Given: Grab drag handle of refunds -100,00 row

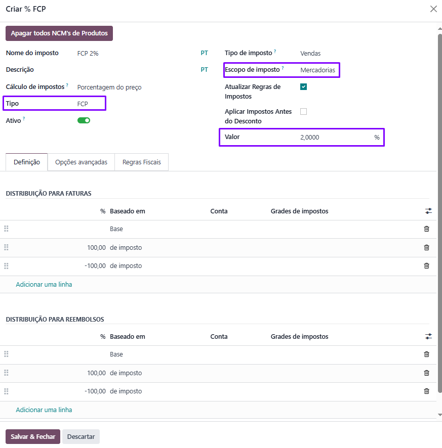Looking at the screenshot, I should tap(6, 391).
